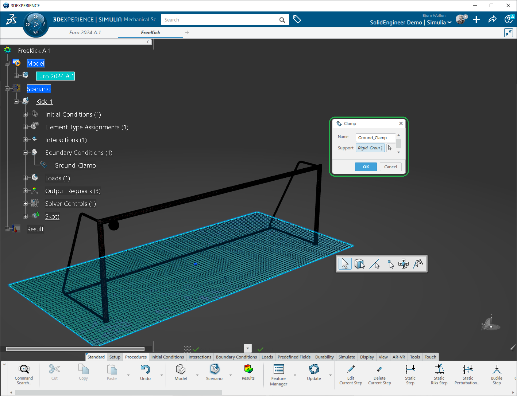Open the Scenario dropdown arrow in toolbar
Viewport: 517px width, 396px height.
click(x=231, y=375)
